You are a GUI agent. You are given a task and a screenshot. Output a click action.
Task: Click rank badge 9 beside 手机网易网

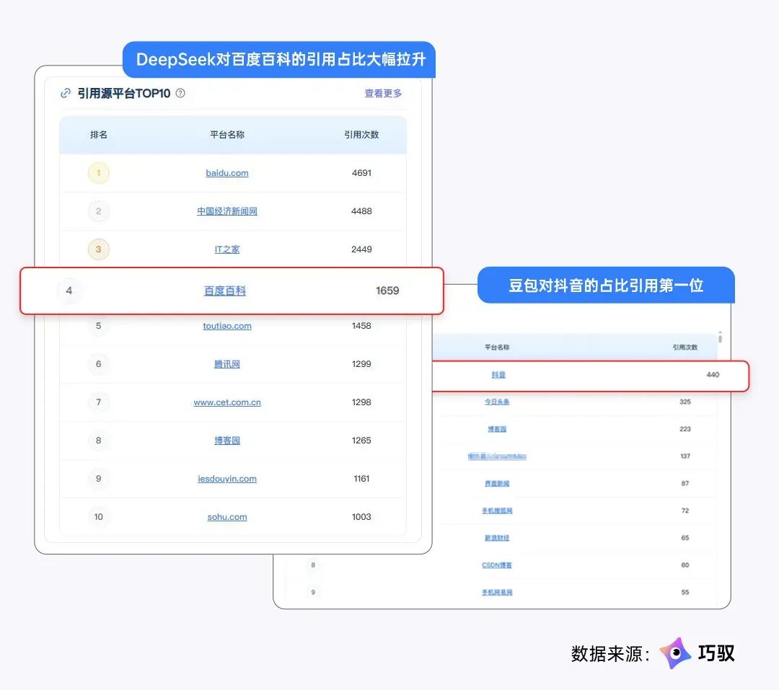tap(313, 592)
